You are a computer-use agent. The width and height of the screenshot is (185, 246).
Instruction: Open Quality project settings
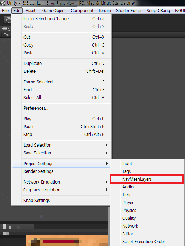[147, 218]
